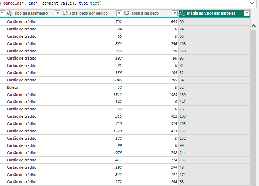259x186 pixels.
Task: Select the cell with value 1705
Action: pyautogui.click(x=150, y=80)
